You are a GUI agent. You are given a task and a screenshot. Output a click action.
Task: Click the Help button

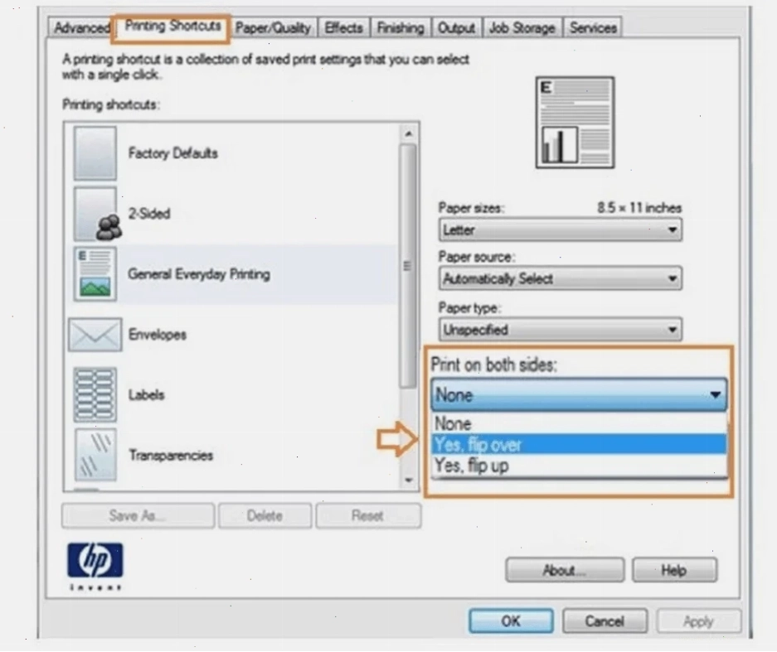point(674,570)
